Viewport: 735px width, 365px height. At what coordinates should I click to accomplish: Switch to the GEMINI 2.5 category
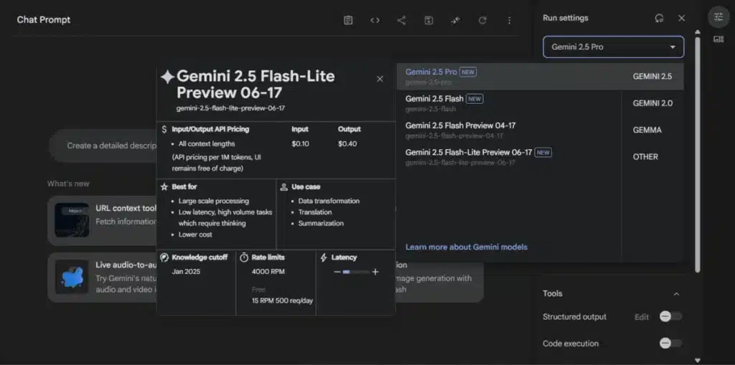[652, 77]
